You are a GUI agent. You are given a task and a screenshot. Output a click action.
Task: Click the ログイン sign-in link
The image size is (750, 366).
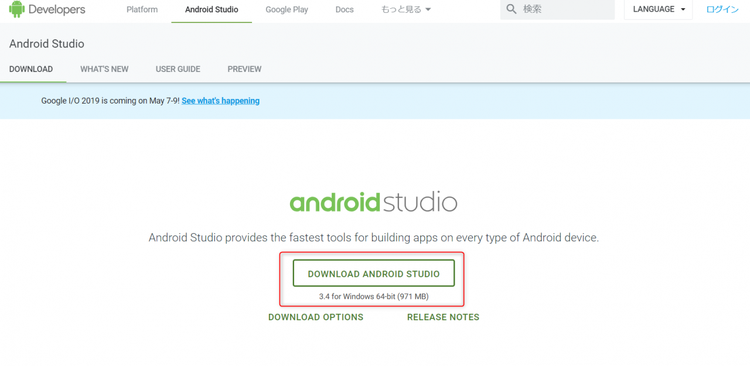click(722, 9)
